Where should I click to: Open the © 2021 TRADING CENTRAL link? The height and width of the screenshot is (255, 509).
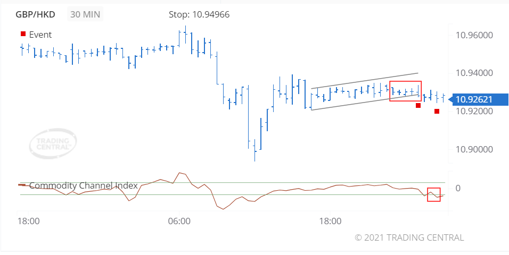tap(409, 237)
